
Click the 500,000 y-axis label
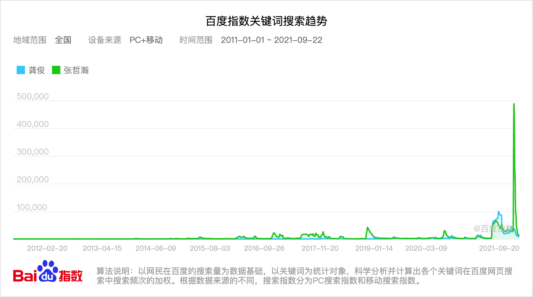point(33,96)
